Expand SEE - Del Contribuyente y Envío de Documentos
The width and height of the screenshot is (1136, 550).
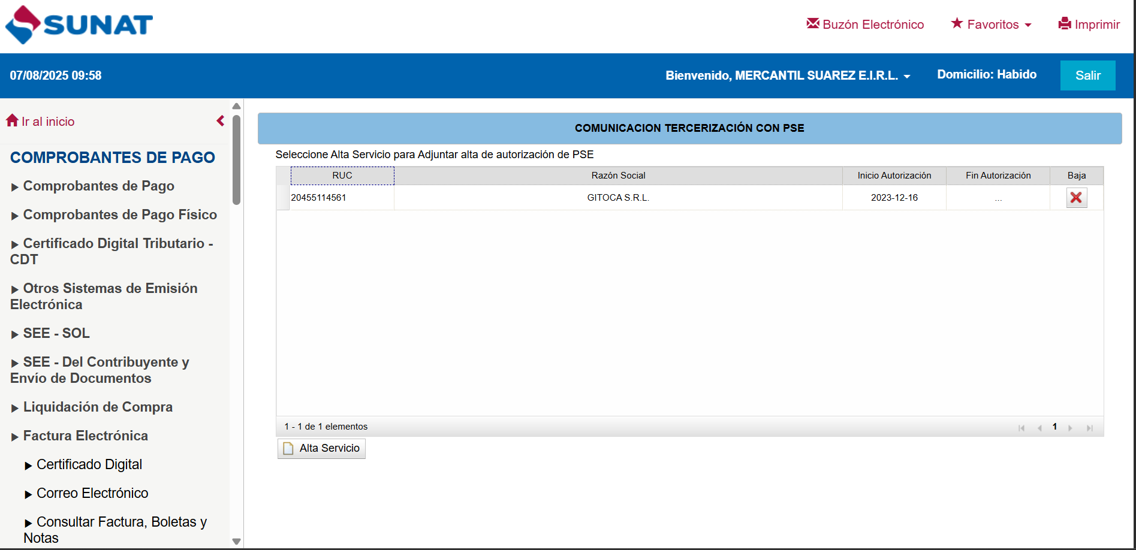click(x=100, y=370)
